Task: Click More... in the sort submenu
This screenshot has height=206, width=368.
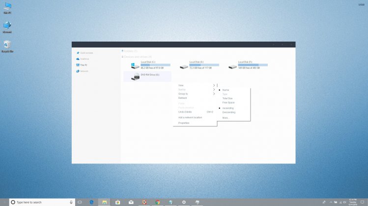Action: [226, 118]
